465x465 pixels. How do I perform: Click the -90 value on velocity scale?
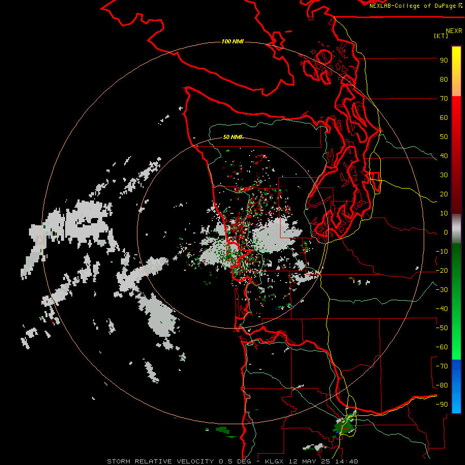coord(442,405)
